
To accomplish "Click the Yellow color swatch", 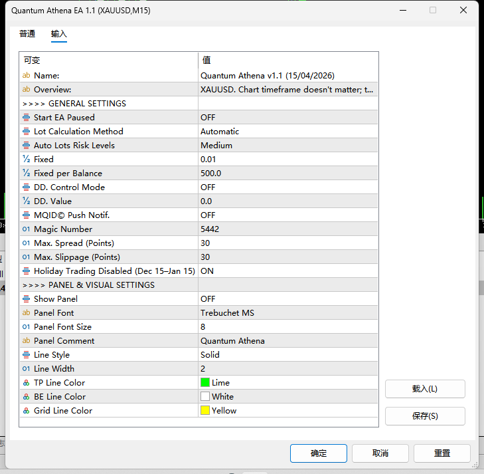I will [205, 410].
